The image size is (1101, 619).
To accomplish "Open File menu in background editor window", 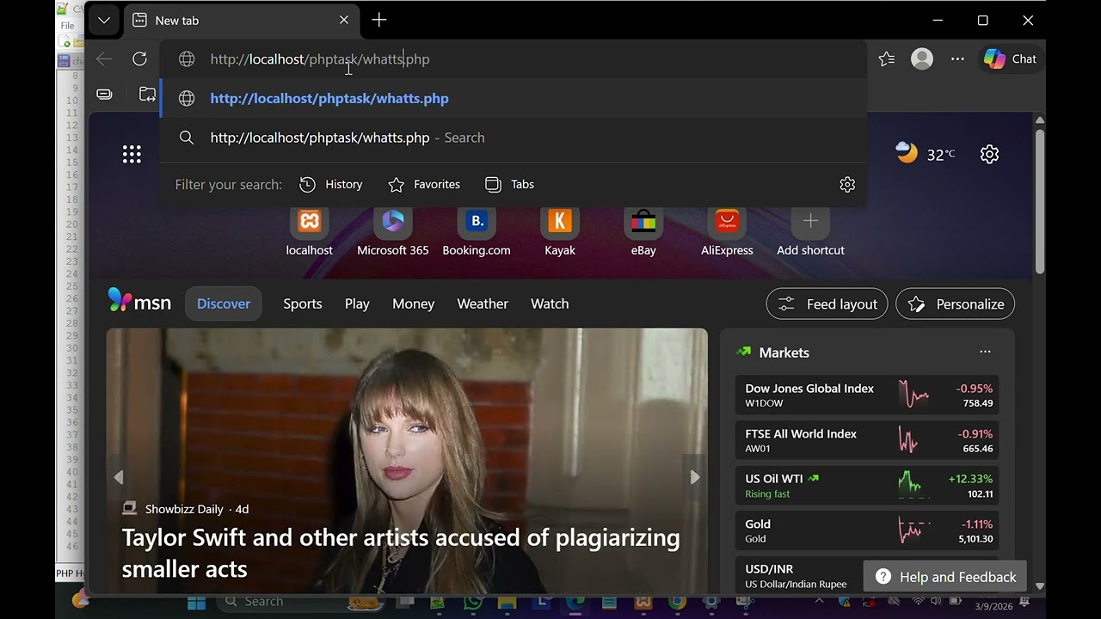I will click(x=66, y=26).
